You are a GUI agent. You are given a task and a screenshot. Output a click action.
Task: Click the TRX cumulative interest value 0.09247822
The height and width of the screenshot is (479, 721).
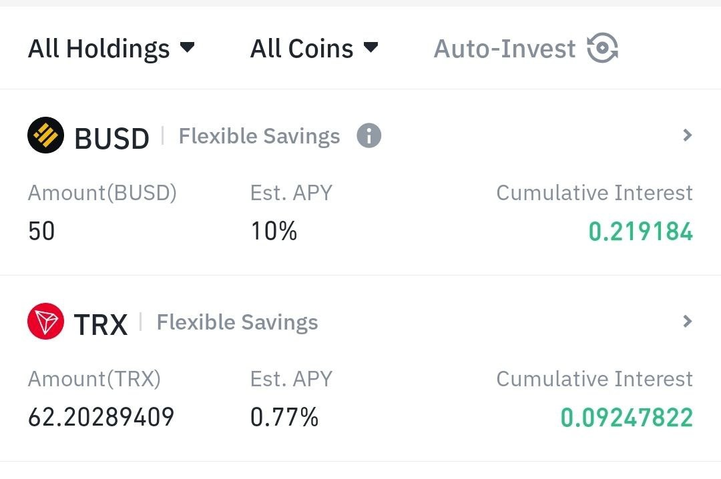[627, 418]
